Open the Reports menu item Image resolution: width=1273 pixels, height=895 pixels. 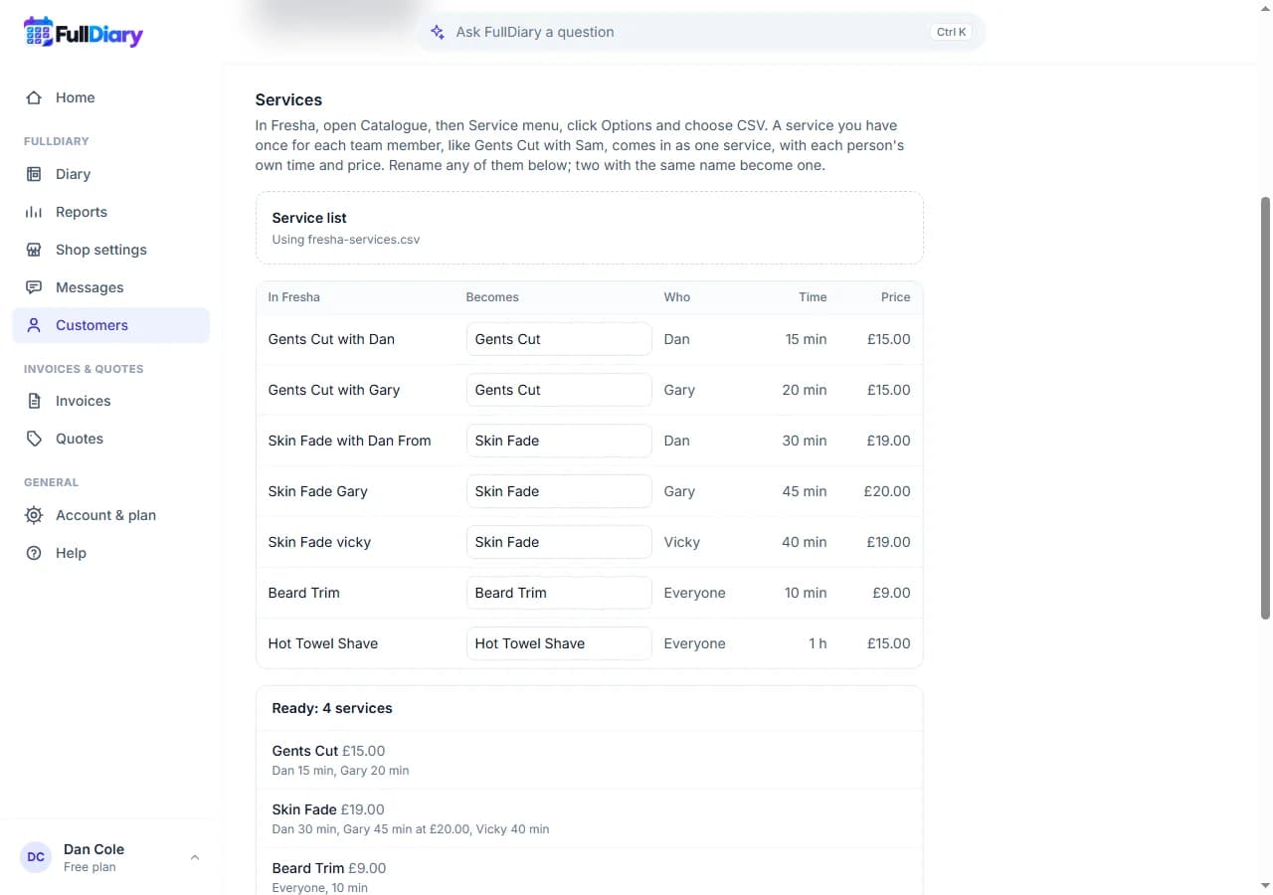[110, 212]
